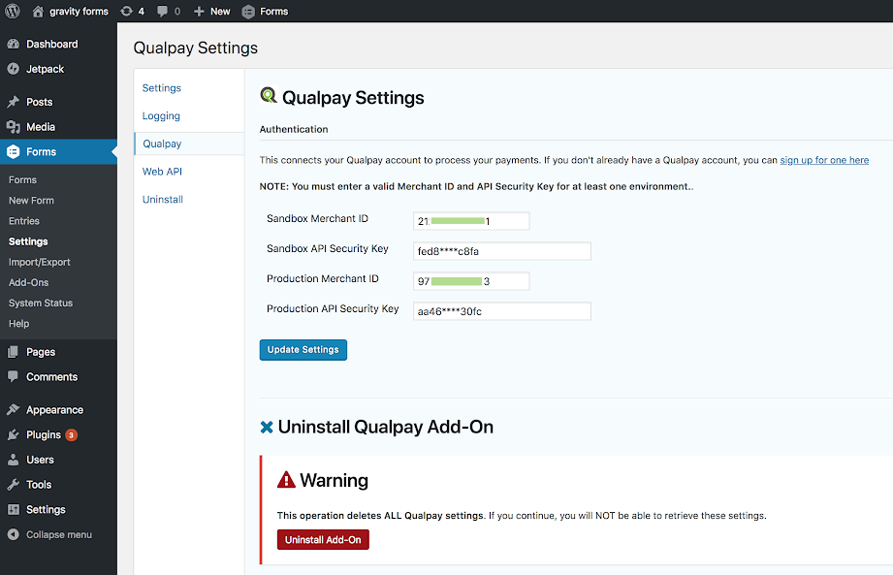893x575 pixels.
Task: Open the updates icon showing 4
Action: 126,12
